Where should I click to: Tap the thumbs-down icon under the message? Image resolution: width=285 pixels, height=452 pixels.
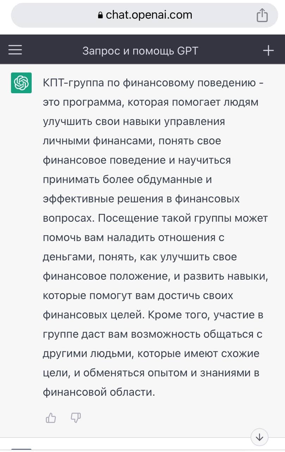tap(76, 418)
